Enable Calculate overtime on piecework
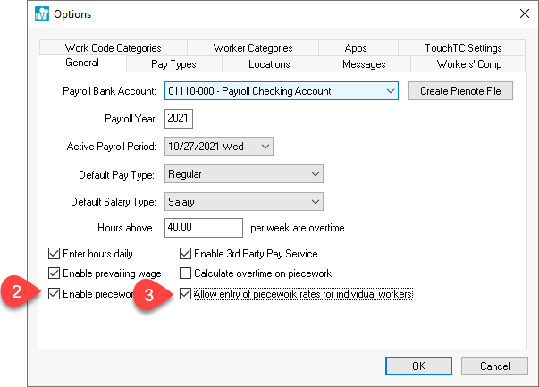 tap(186, 273)
